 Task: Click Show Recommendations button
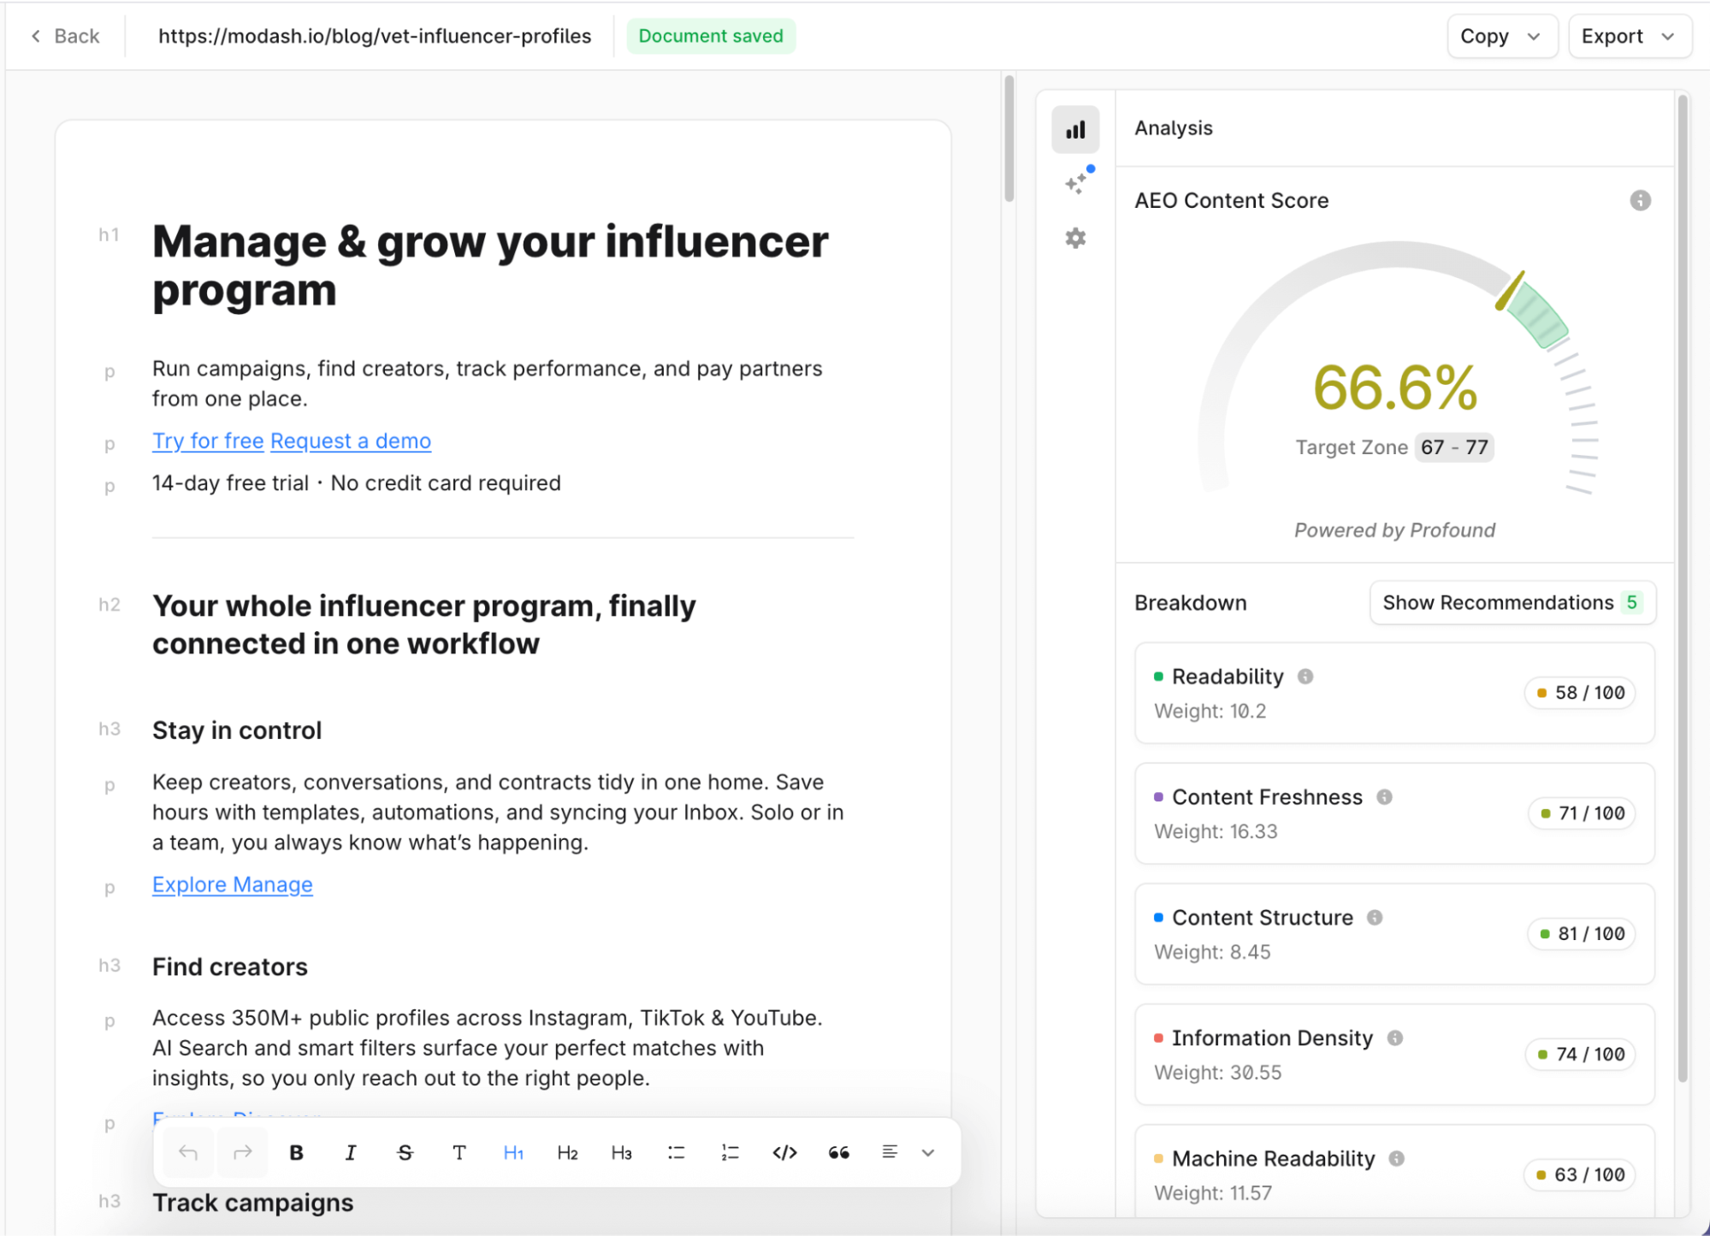pos(1512,602)
